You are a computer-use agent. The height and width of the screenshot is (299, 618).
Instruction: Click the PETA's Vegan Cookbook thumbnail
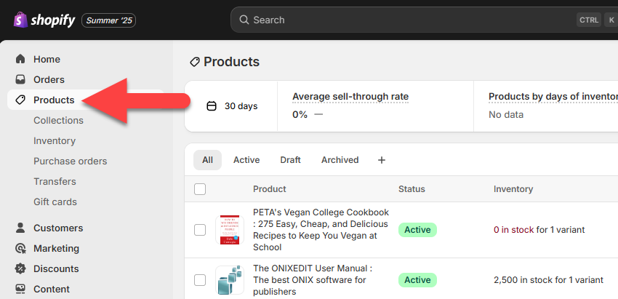coord(230,230)
